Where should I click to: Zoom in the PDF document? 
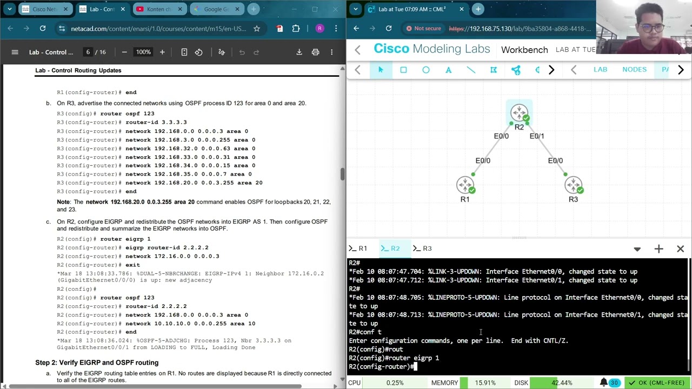click(x=162, y=52)
